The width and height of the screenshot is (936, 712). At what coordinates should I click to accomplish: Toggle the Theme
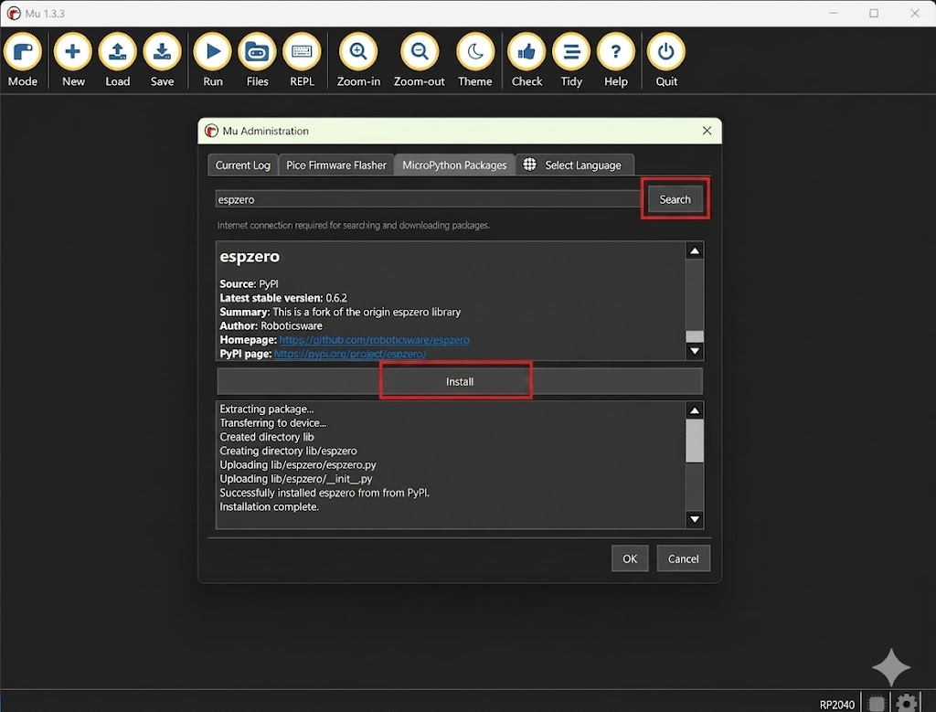[x=475, y=60]
